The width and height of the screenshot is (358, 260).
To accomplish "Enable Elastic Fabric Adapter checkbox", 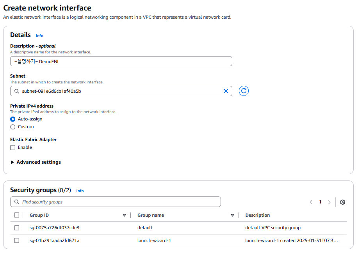I will click(x=13, y=147).
